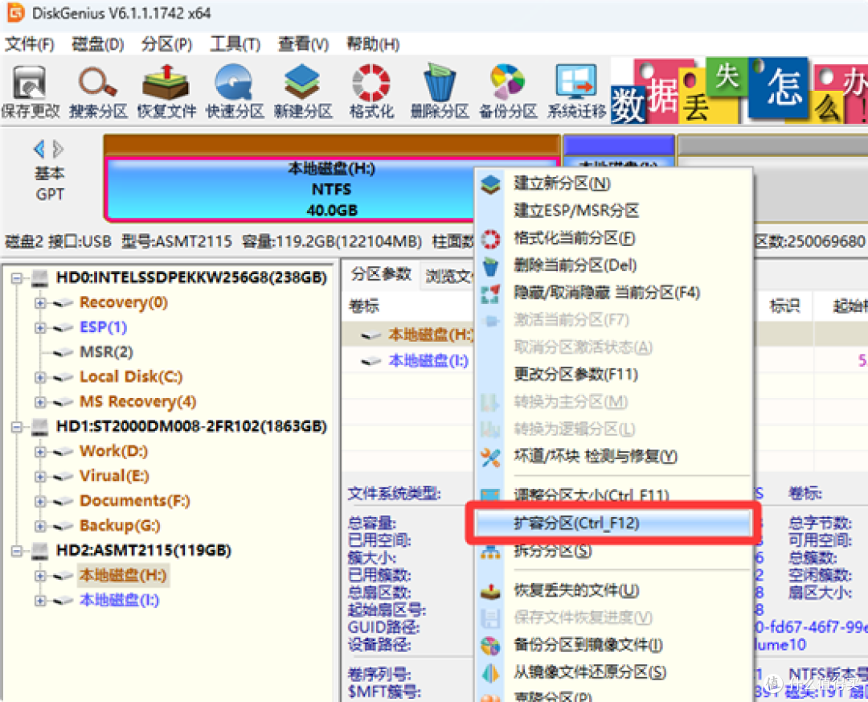The image size is (868, 702).
Task: Open the 帮助(H) menu
Action: 373,43
